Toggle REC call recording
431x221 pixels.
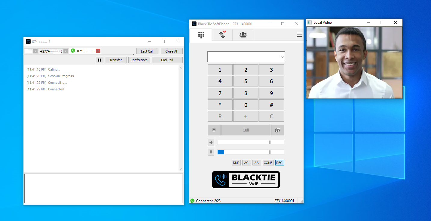(279, 163)
